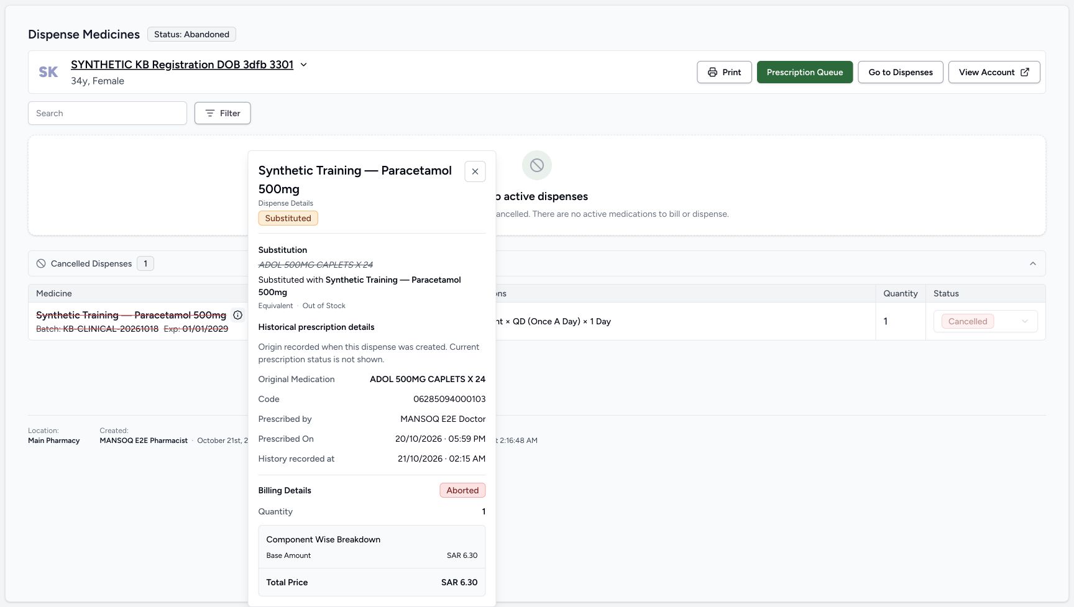This screenshot has width=1074, height=607.
Task: Click the Main Pharmacy location text
Action: [x=54, y=440]
